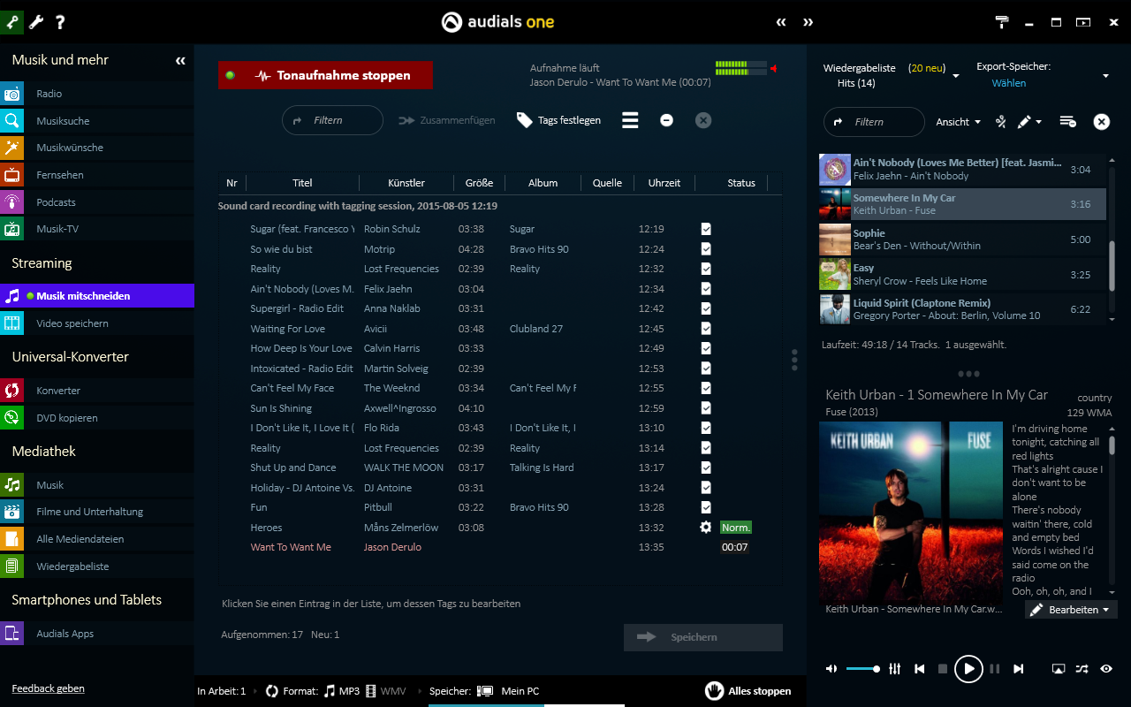Click the Alle Mediendateien icon
This screenshot has width=1131, height=707.
pos(12,539)
